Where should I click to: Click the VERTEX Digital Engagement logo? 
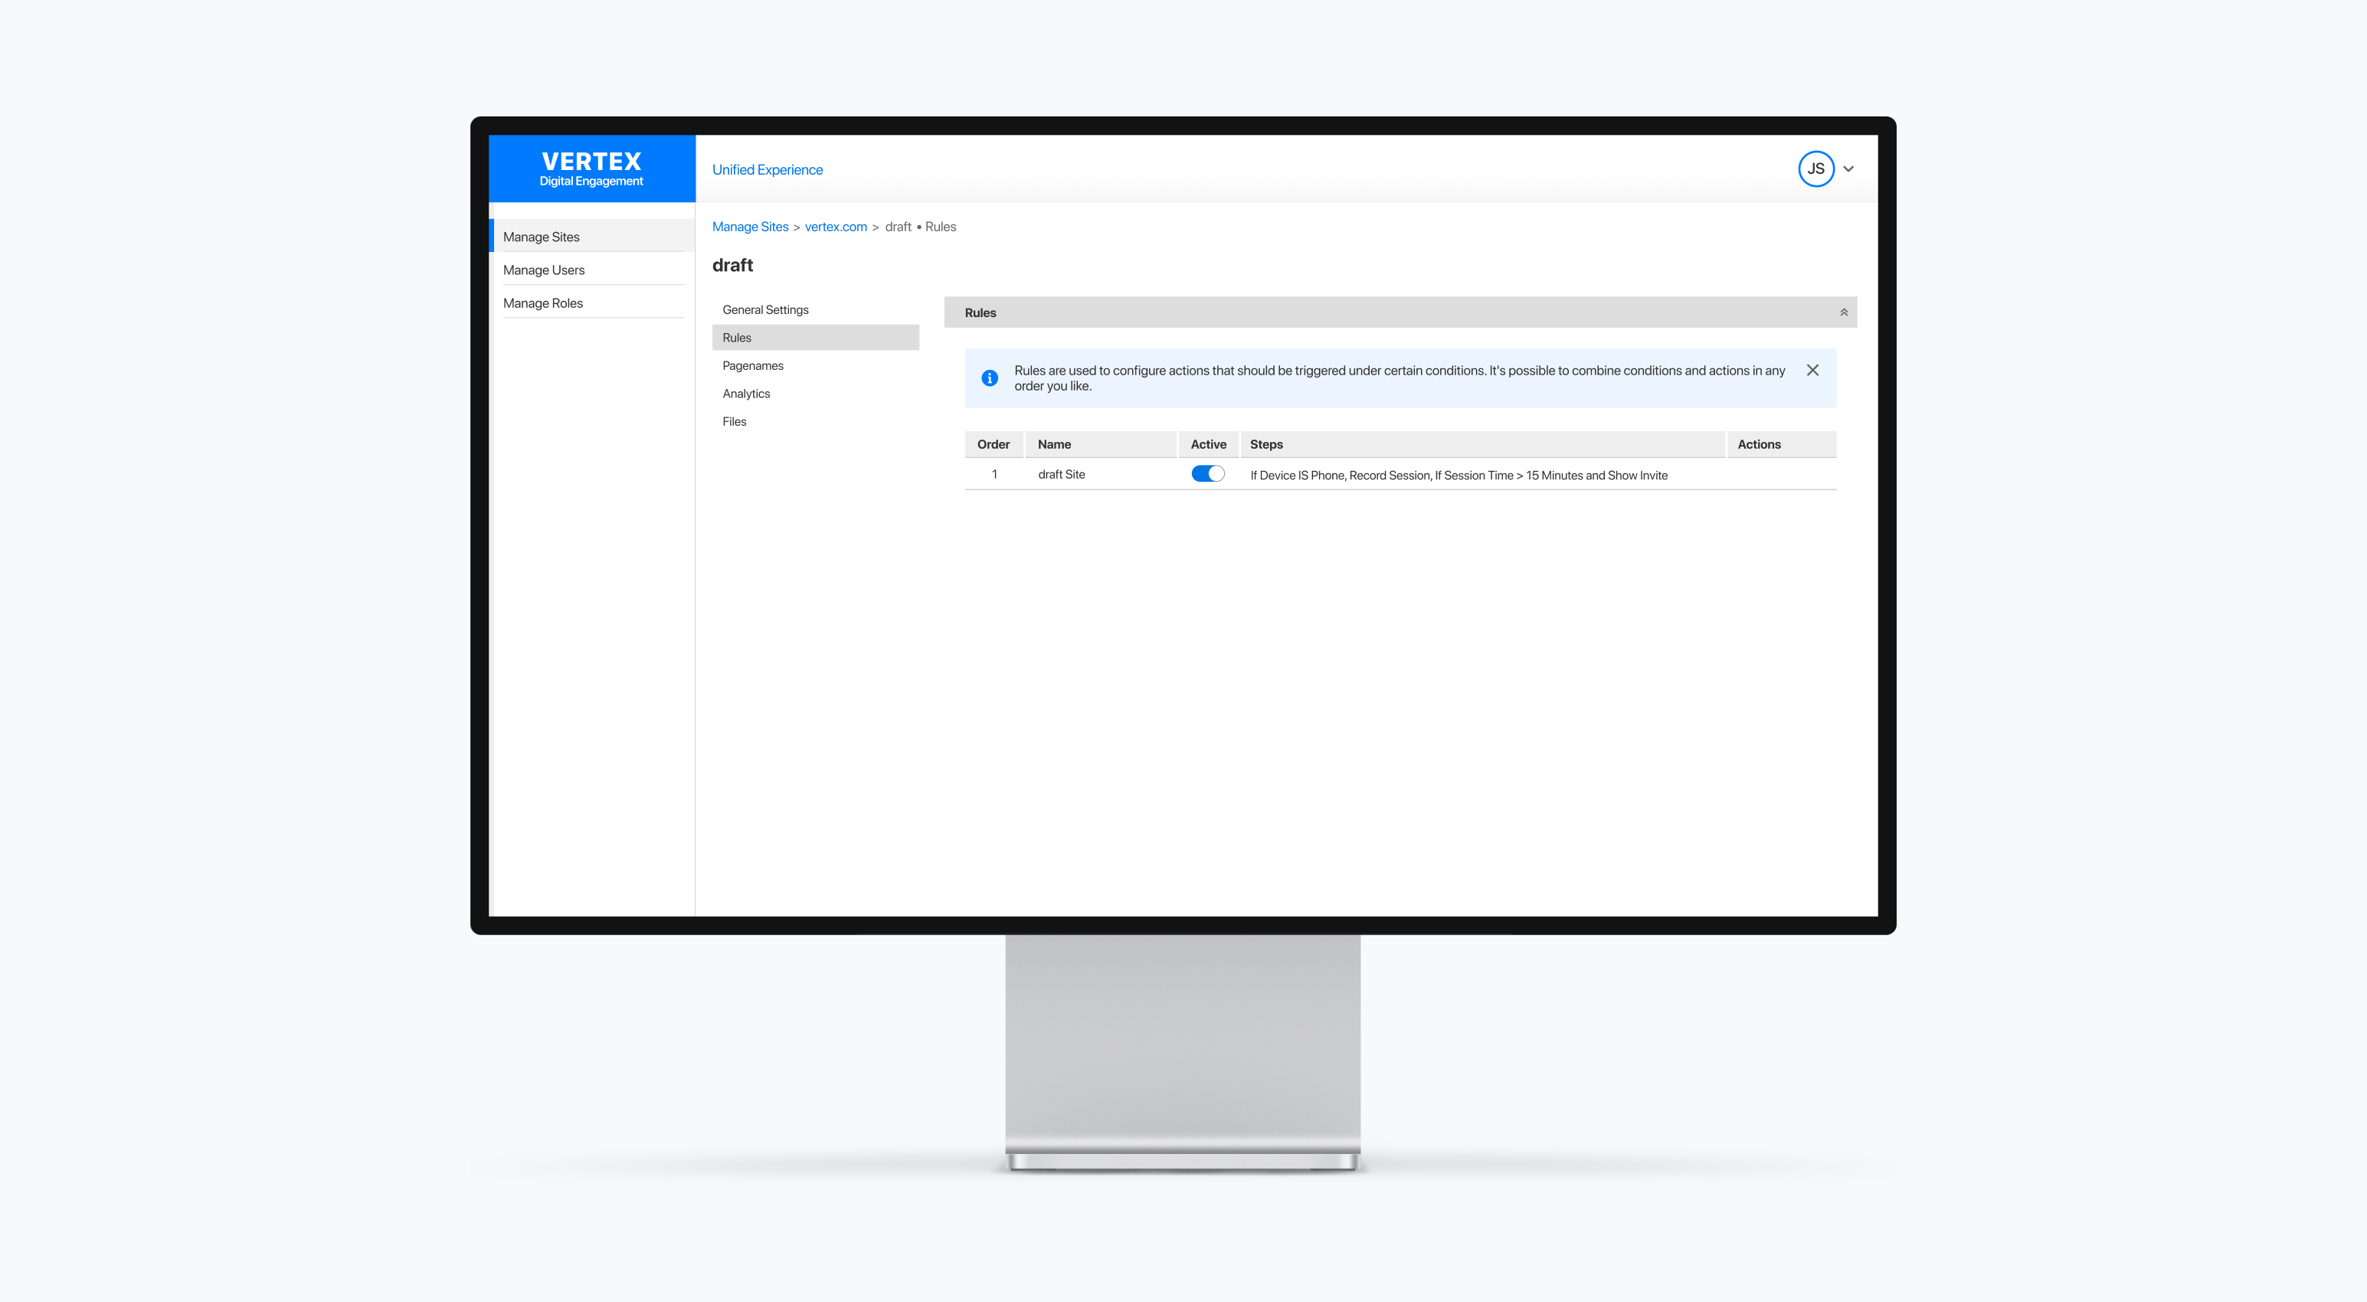591,168
